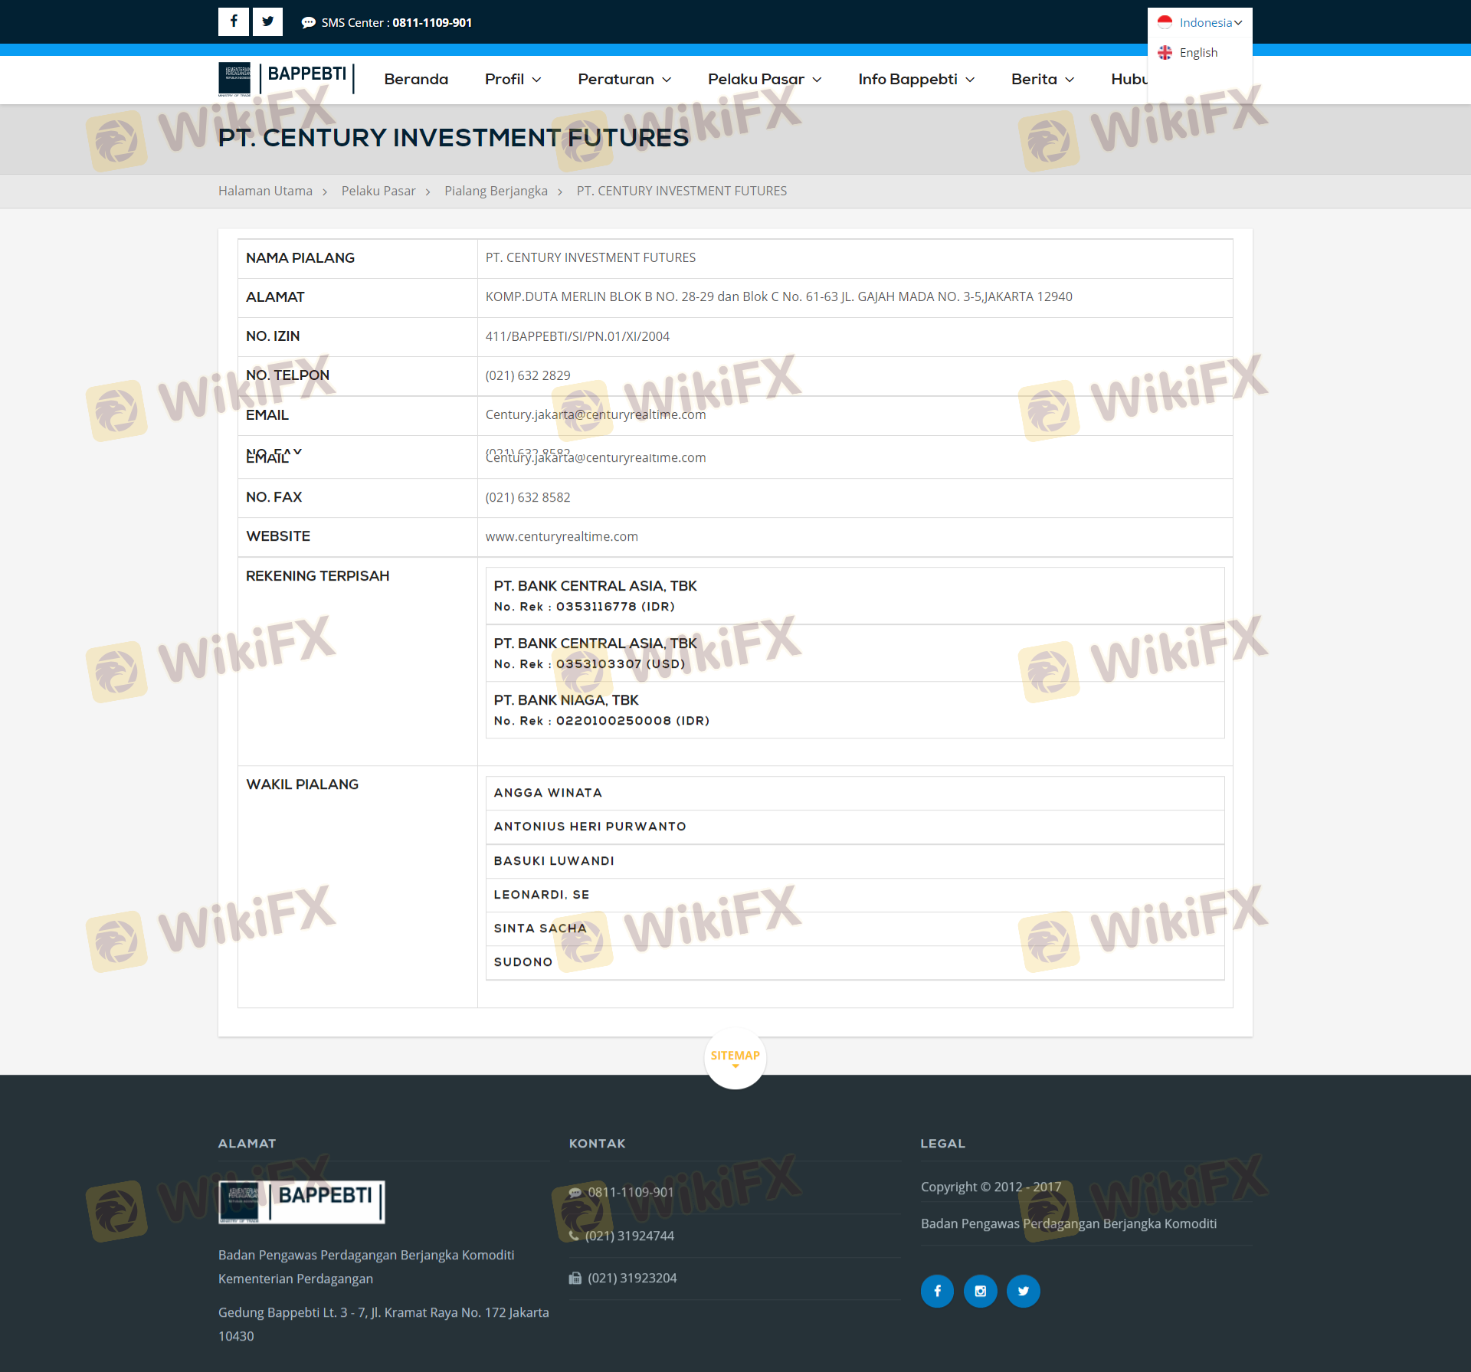Click the BAPPEBTI logo in header
Screen dimensions: 1471x1372
pos(286,78)
